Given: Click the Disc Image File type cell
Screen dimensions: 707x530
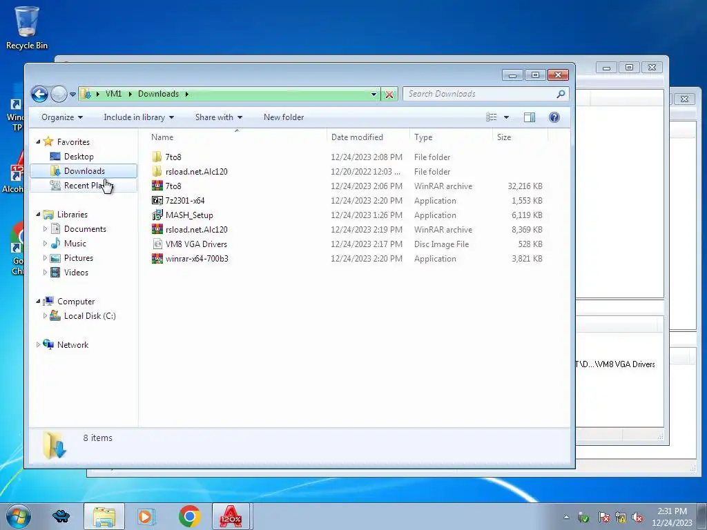Looking at the screenshot, I should coord(441,244).
